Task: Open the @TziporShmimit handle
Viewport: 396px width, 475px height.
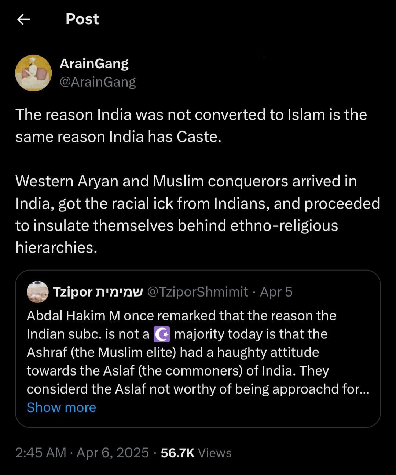Action: [198, 292]
